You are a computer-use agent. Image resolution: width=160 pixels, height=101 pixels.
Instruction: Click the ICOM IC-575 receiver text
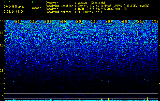pyautogui.click(x=102, y=9)
